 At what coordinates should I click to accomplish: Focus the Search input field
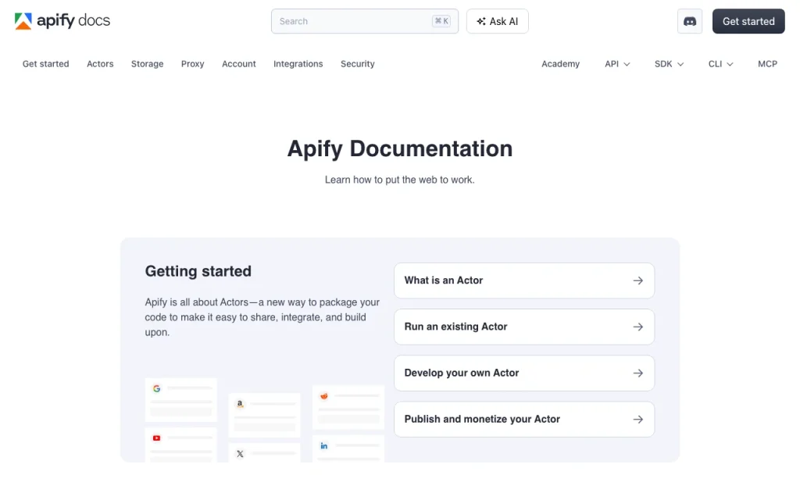pyautogui.click(x=365, y=21)
